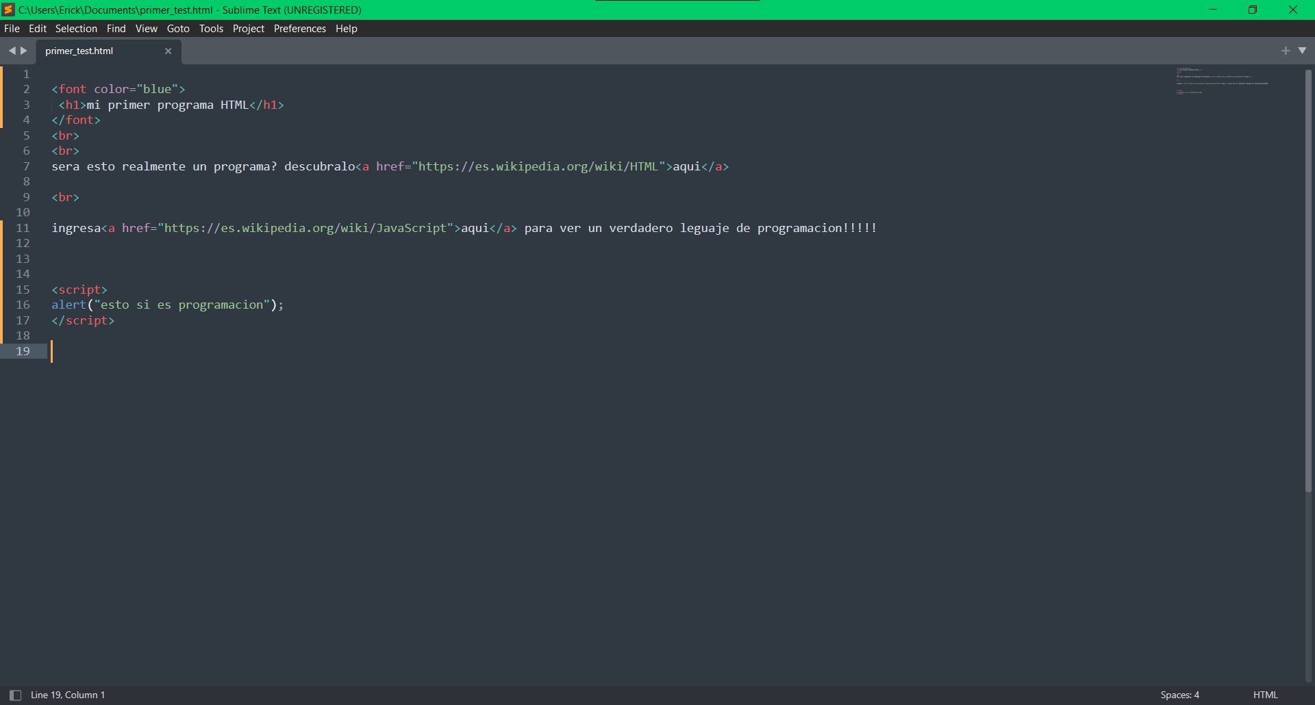
Task: Minimize the Sublime Text window
Action: coord(1213,10)
